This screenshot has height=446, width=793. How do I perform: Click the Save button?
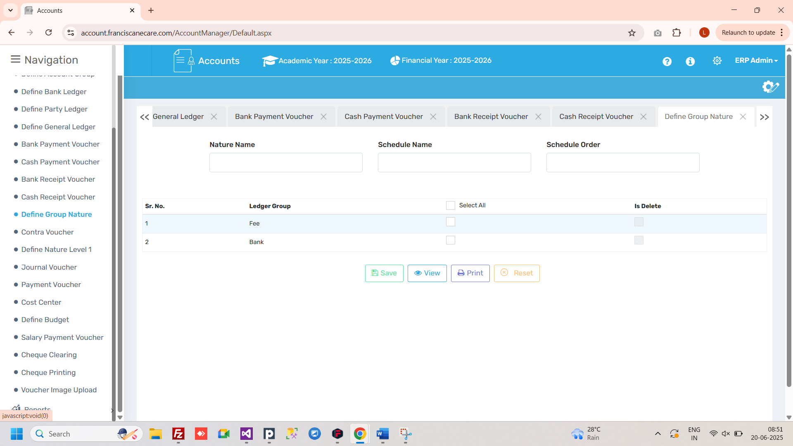(384, 273)
